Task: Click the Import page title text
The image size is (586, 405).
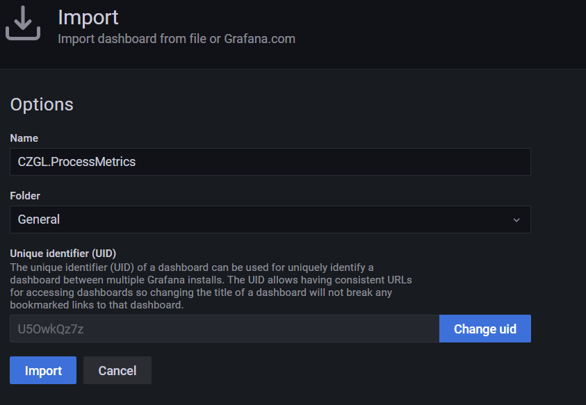Action: 88,17
